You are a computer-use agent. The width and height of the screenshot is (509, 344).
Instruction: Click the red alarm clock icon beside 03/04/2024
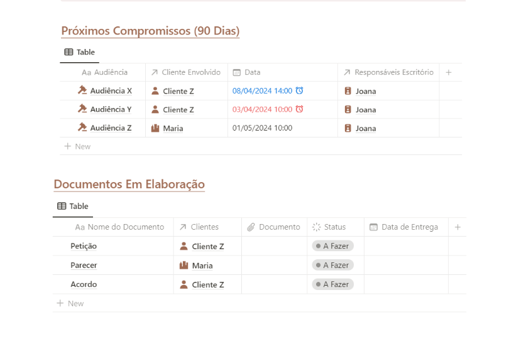[x=300, y=109]
